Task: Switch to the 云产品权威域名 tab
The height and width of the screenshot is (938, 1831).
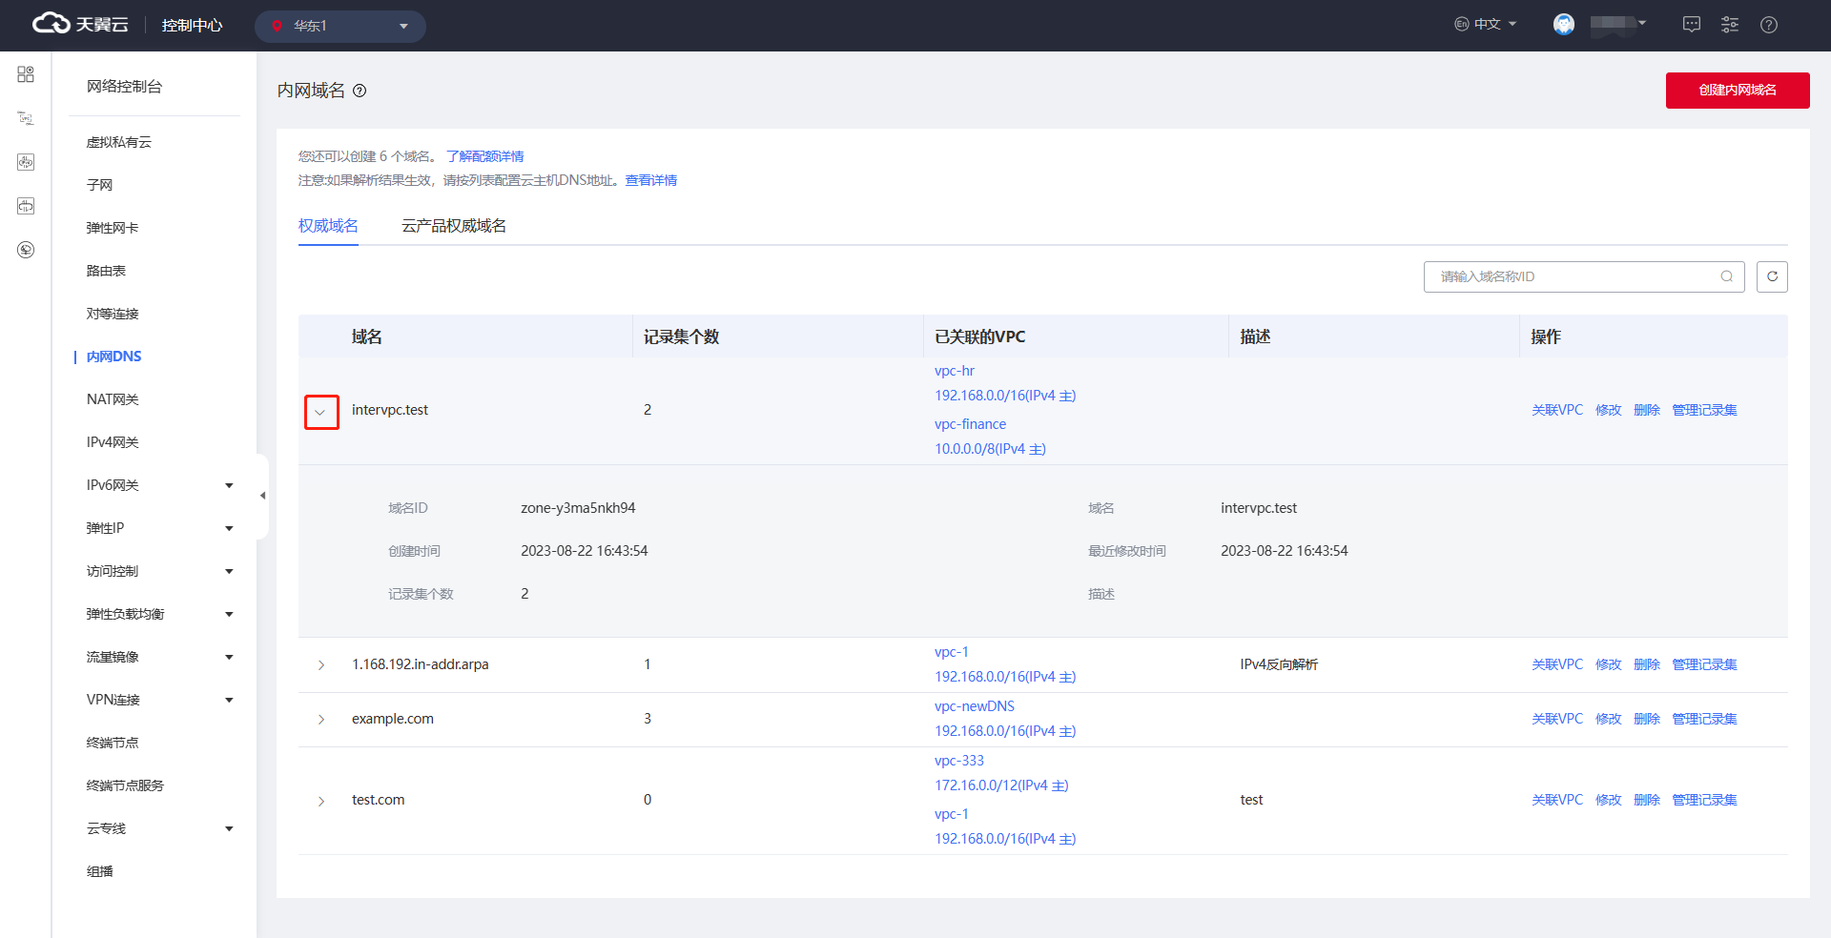Action: pos(453,226)
